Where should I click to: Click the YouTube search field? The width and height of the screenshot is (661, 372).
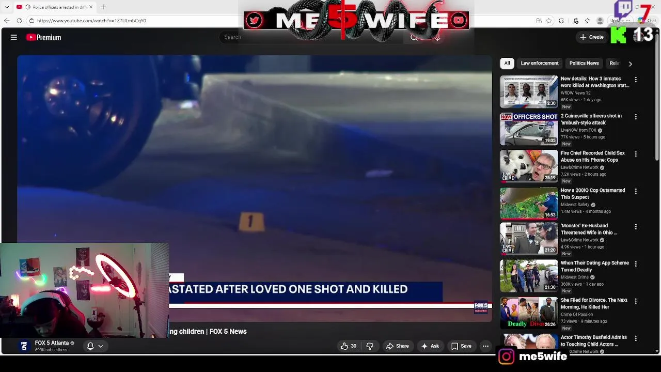coord(312,37)
